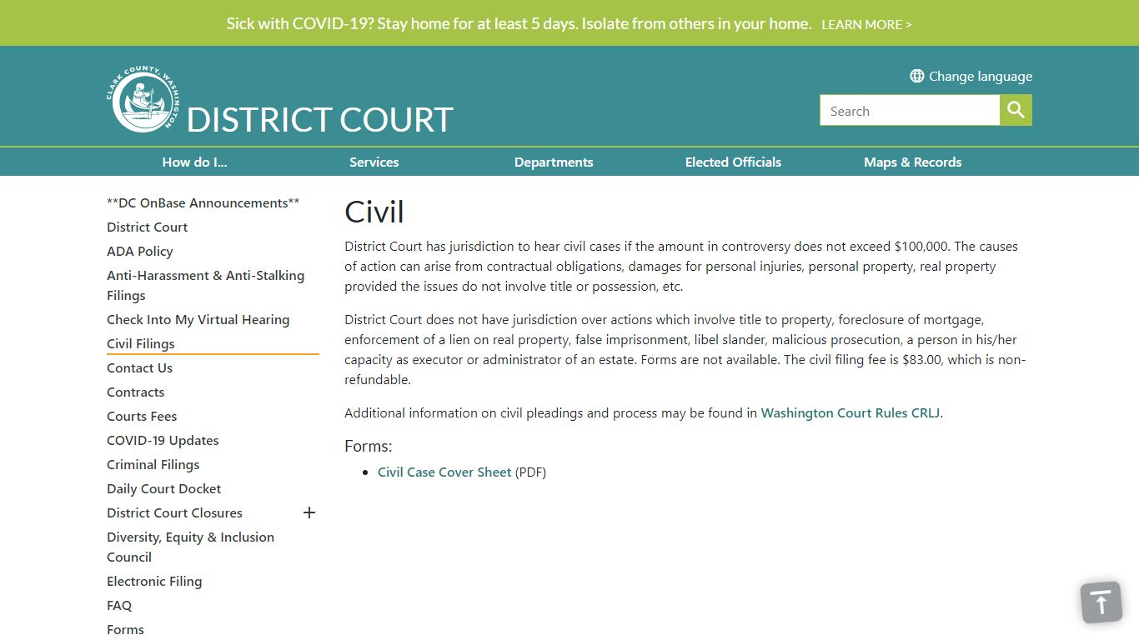Screen dimensions: 1139x640
Task: Open the How do I... menu
Action: tap(194, 162)
